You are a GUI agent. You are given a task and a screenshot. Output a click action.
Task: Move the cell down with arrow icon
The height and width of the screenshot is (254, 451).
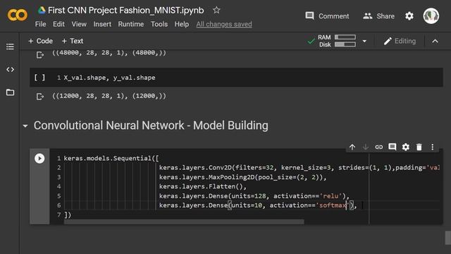pos(366,147)
